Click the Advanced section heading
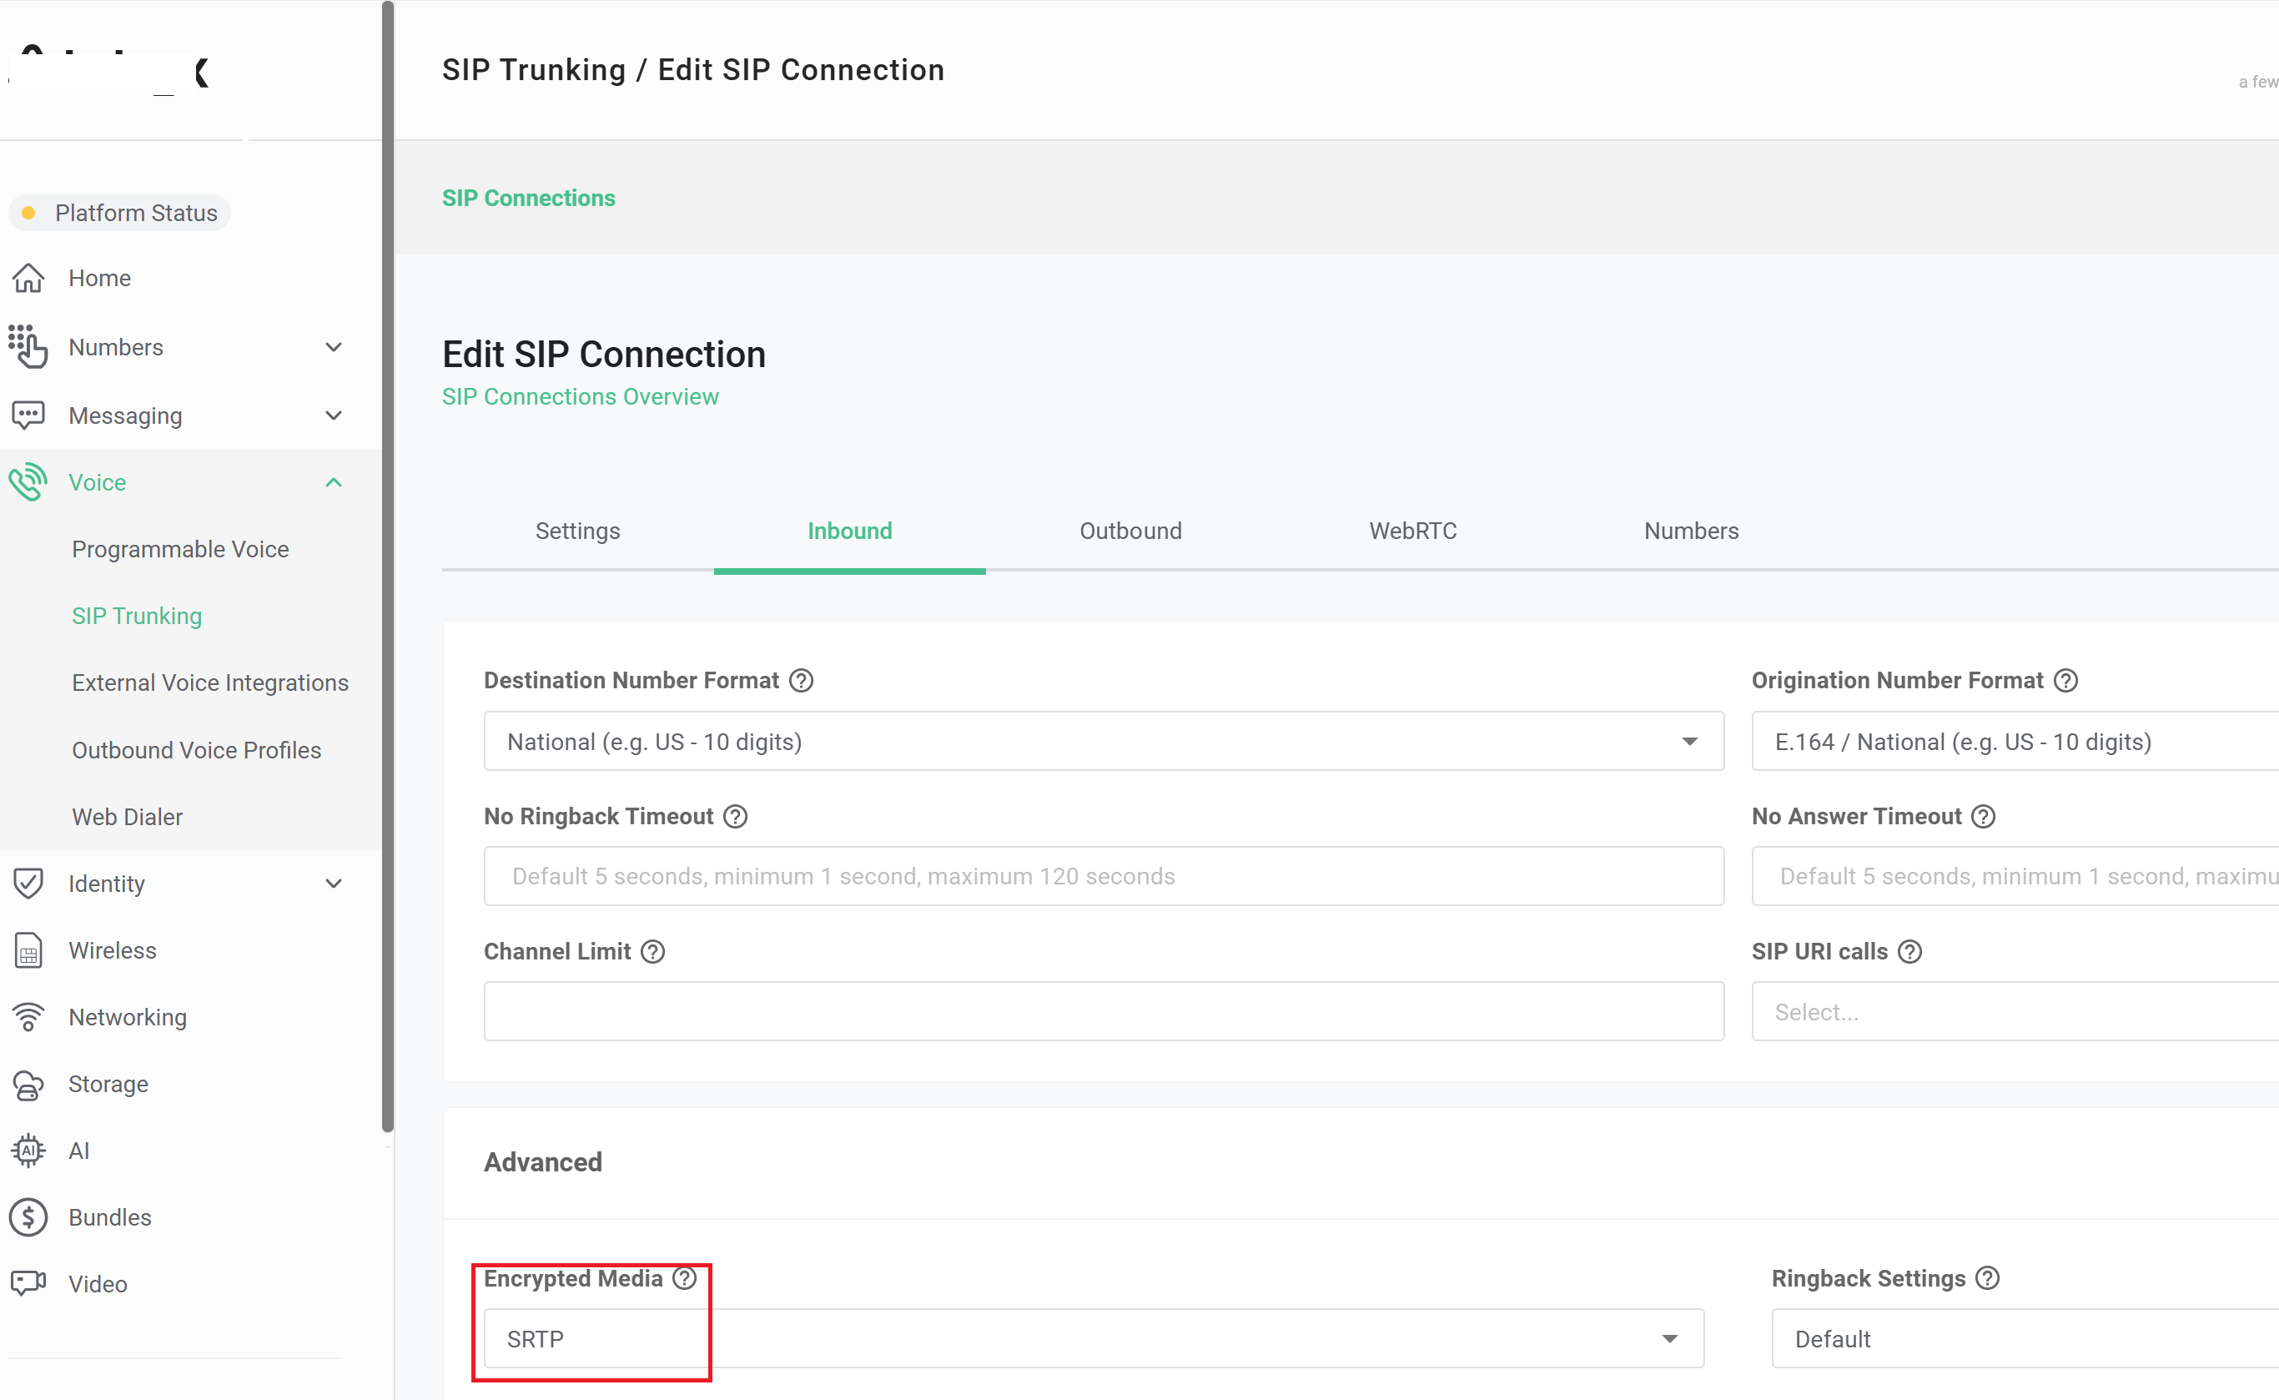2279x1400 pixels. (x=543, y=1162)
